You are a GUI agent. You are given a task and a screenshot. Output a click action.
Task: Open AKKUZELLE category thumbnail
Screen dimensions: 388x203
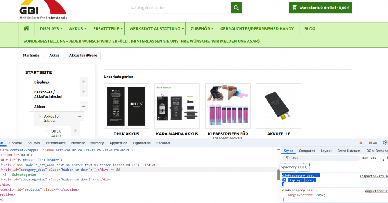pyautogui.click(x=279, y=106)
